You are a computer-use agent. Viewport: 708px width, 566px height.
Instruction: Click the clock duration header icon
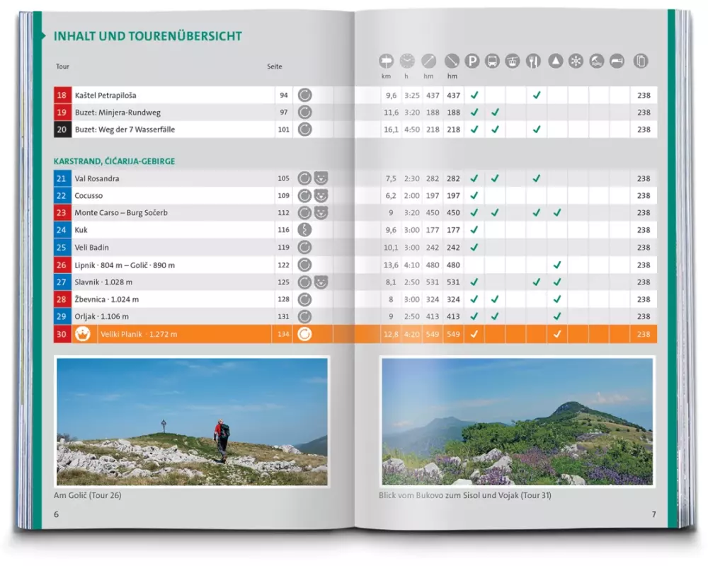(x=407, y=61)
